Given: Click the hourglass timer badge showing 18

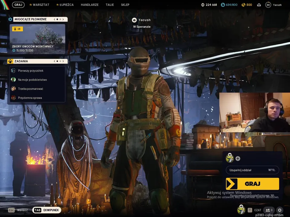Looking at the screenshot, I should [x=18, y=29].
